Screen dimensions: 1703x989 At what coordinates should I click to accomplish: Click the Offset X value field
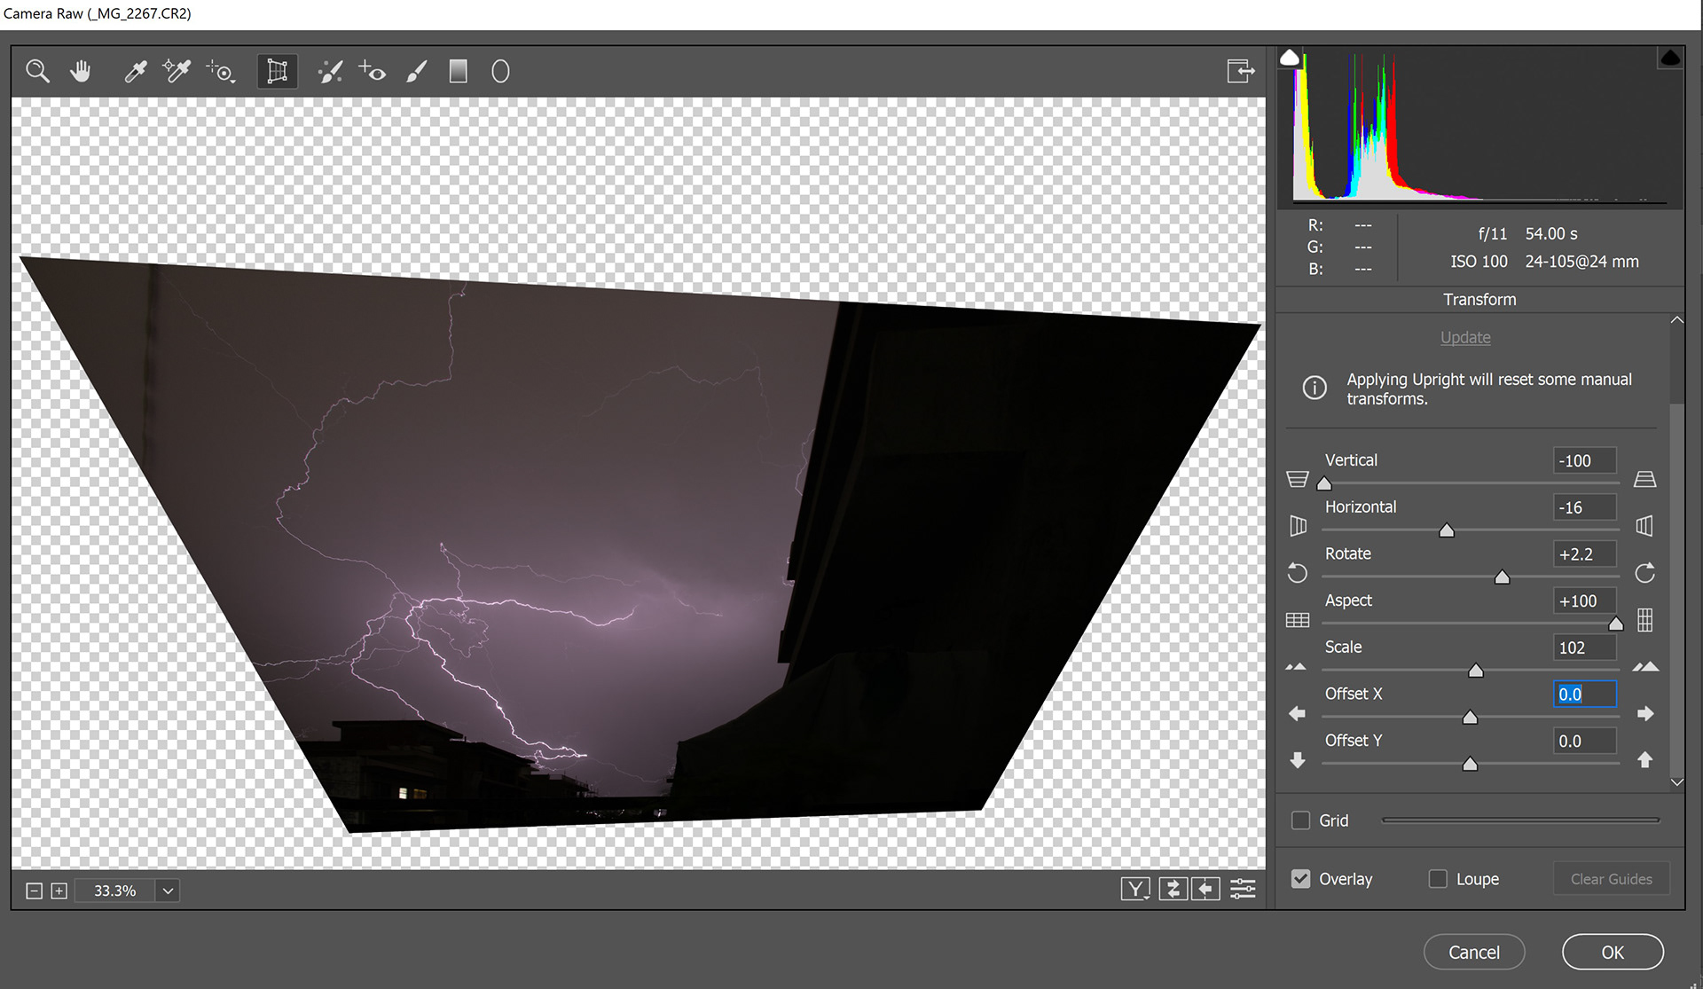(1585, 695)
